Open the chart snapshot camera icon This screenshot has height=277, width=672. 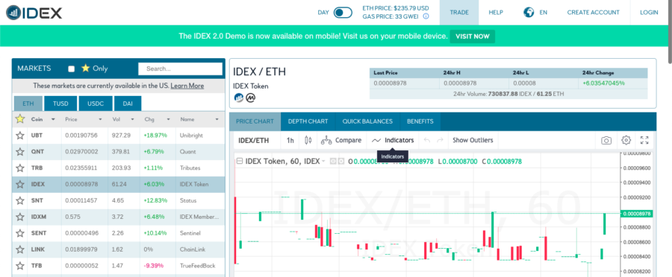pos(606,140)
